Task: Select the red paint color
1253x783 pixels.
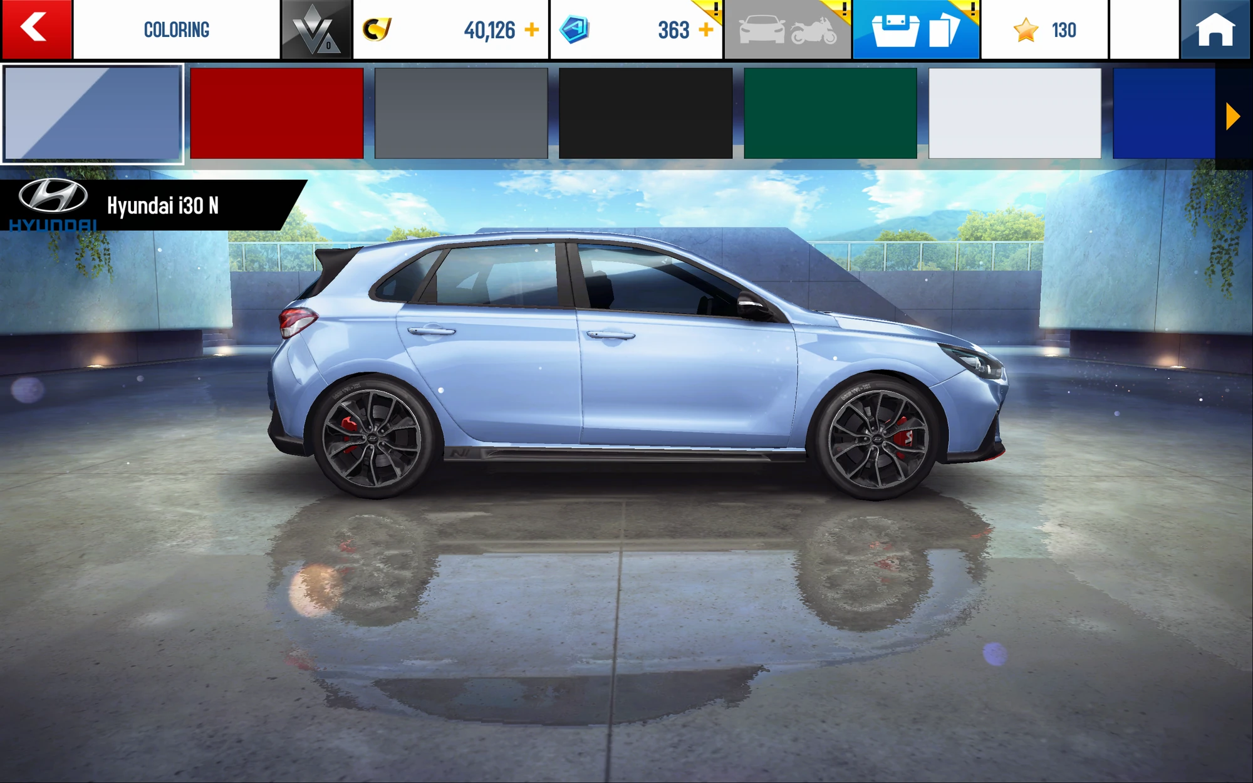Action: pos(278,111)
